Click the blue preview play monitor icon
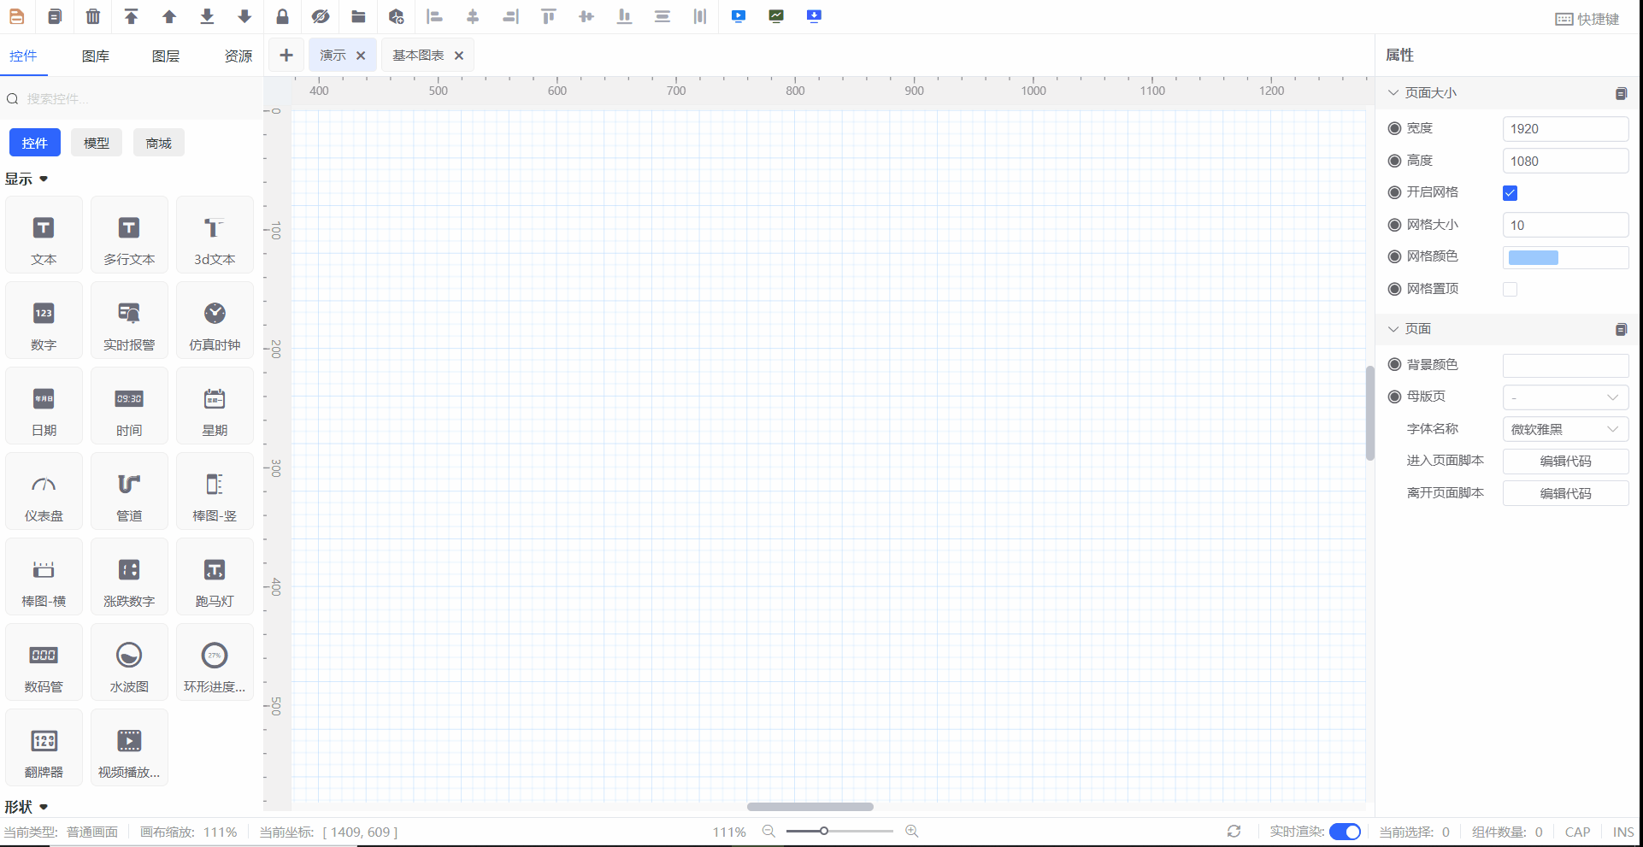This screenshot has width=1643, height=847. click(x=739, y=16)
